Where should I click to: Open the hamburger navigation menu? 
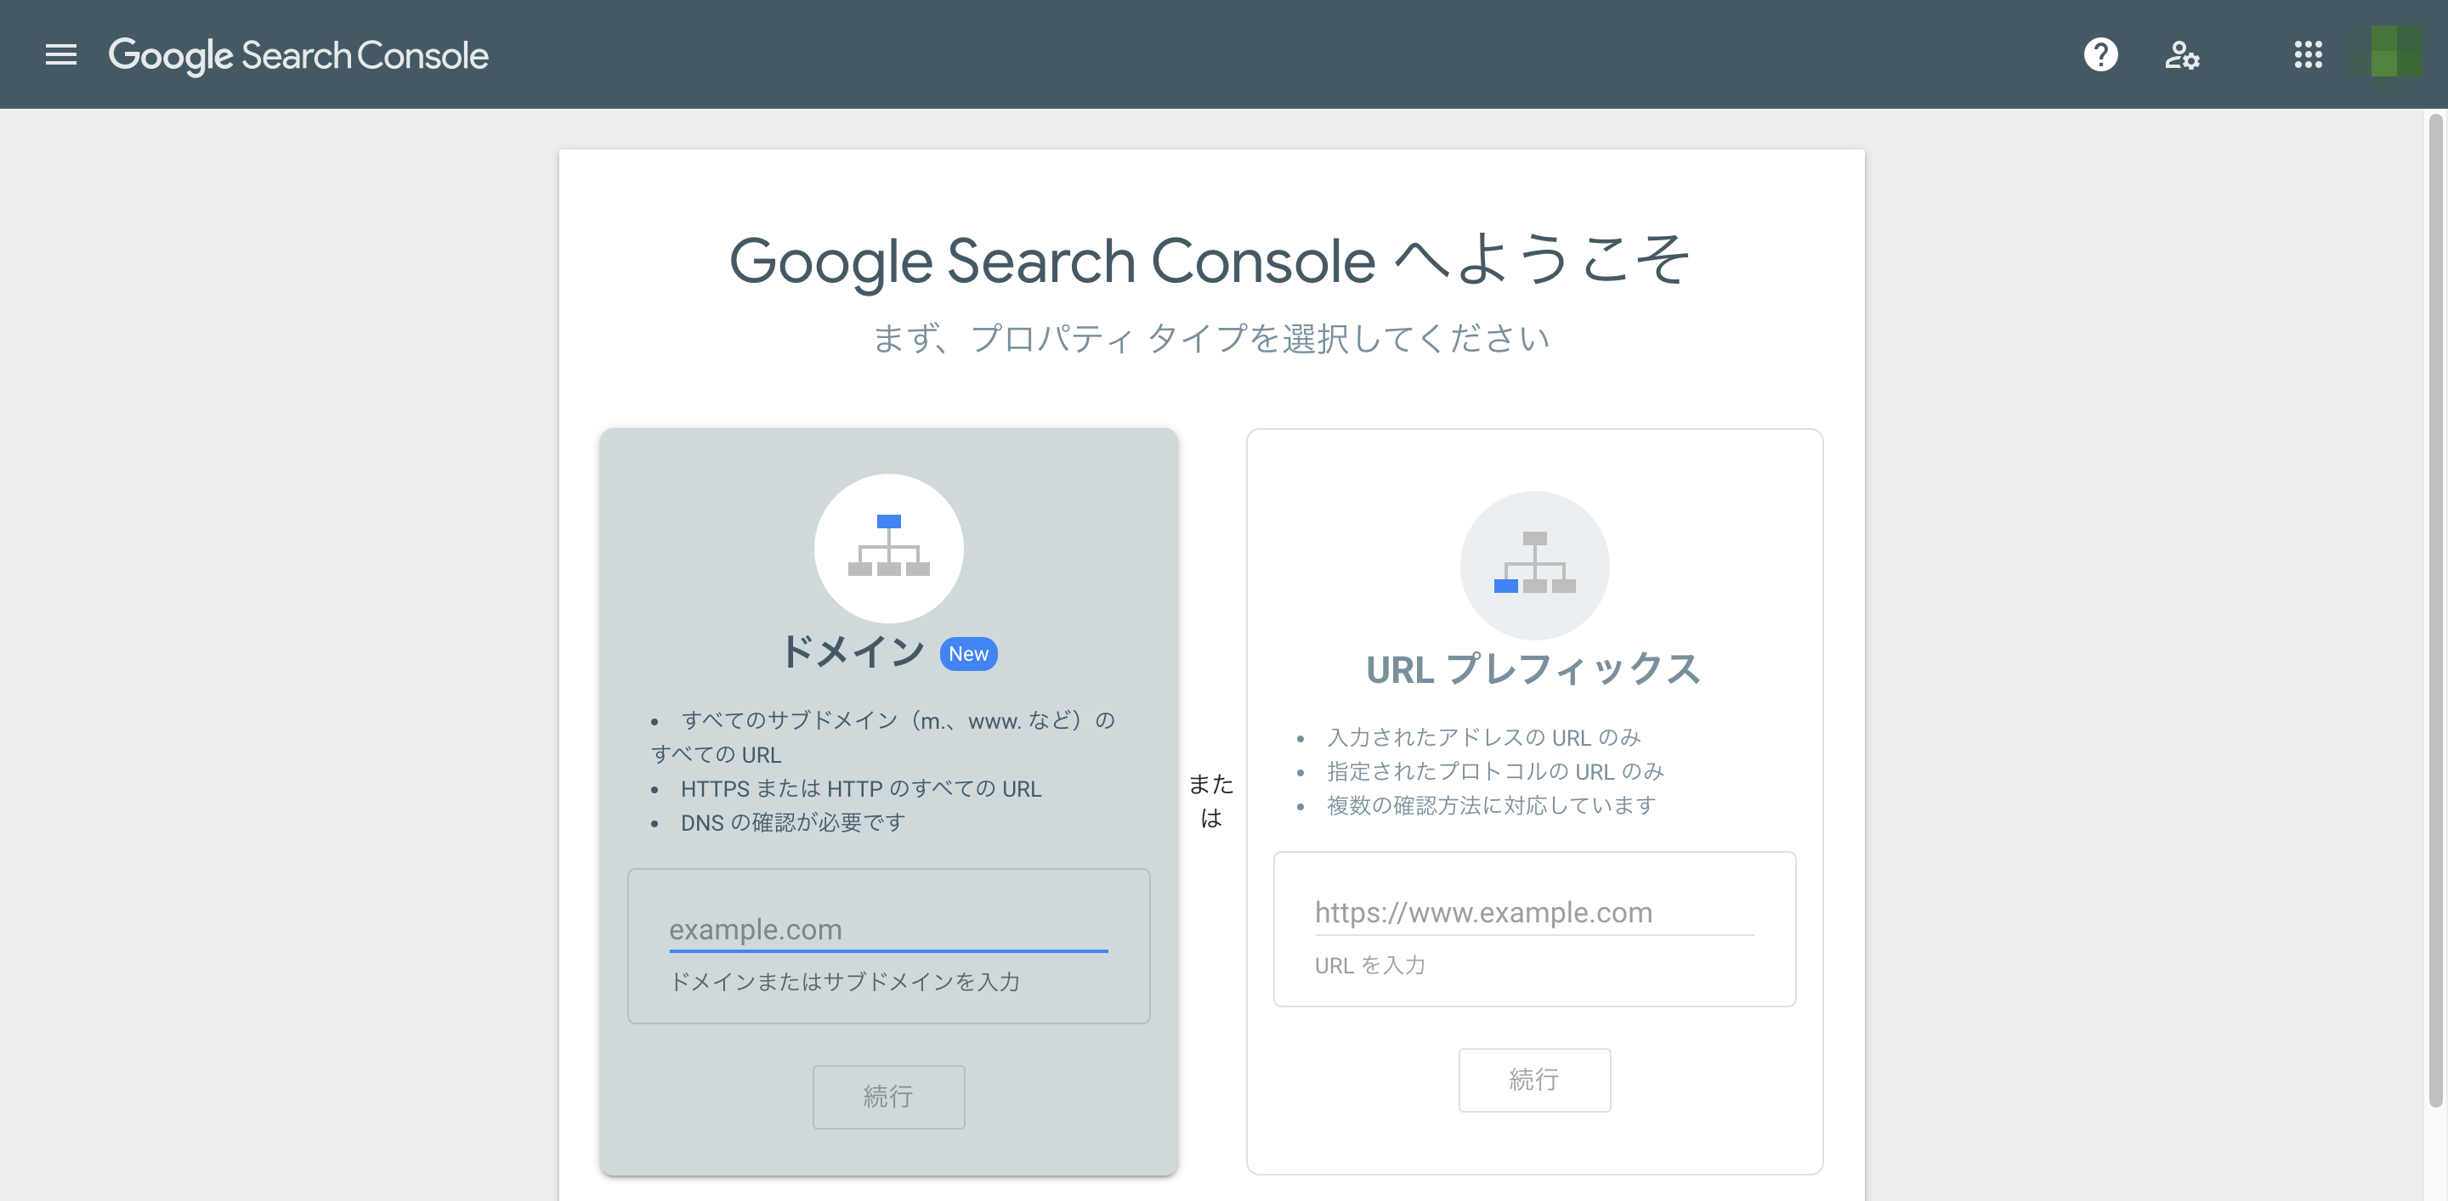[61, 54]
